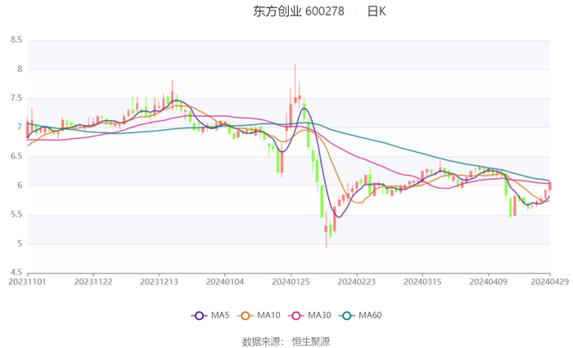Select the 4.5 value on y-axis
The height and width of the screenshot is (348, 573).
[x=16, y=272]
